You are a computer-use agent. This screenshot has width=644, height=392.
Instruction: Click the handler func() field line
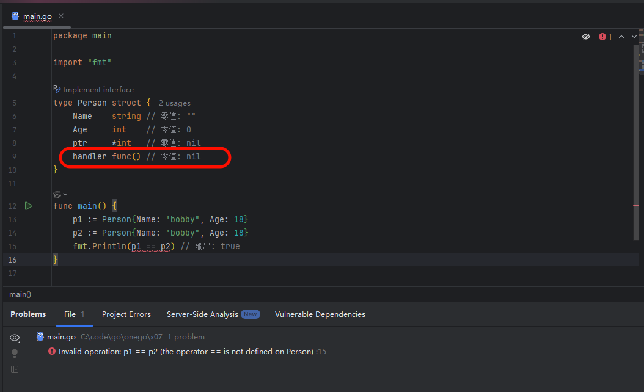coord(137,156)
